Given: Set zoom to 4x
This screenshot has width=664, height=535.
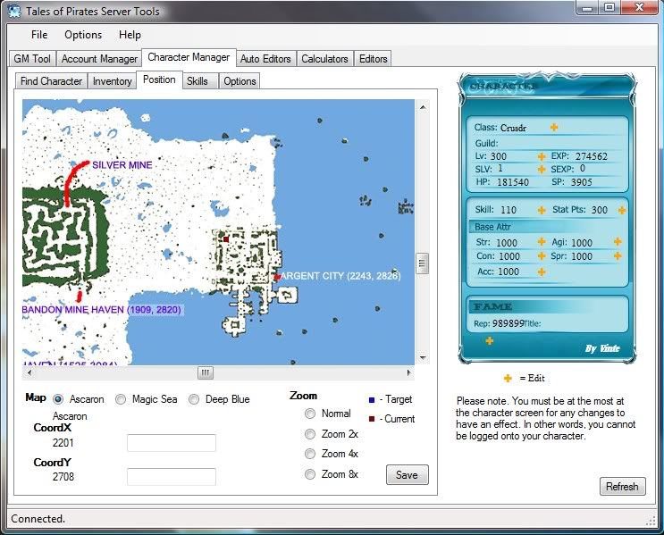Looking at the screenshot, I should tap(310, 454).
